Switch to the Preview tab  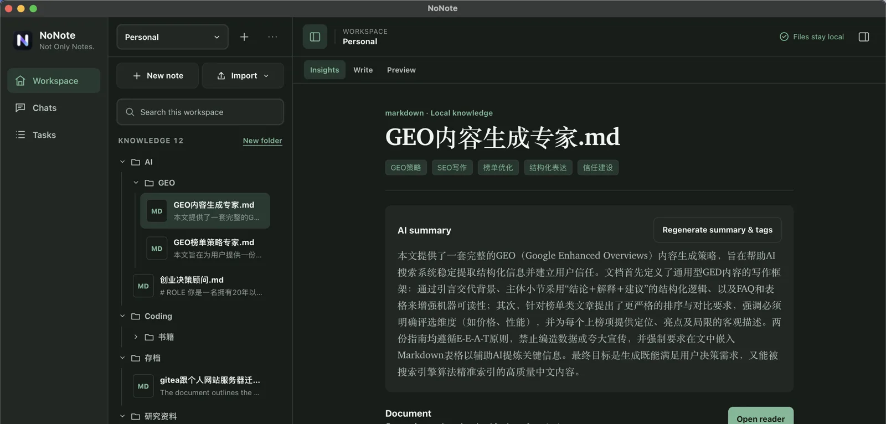(401, 70)
